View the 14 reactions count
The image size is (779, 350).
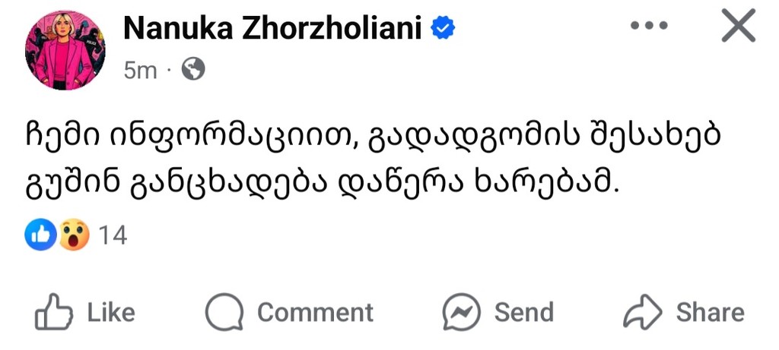pos(113,236)
